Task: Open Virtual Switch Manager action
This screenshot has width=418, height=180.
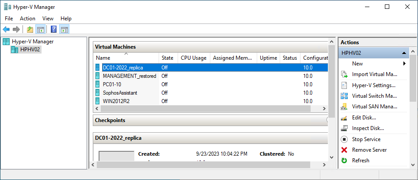Action: pyautogui.click(x=374, y=96)
